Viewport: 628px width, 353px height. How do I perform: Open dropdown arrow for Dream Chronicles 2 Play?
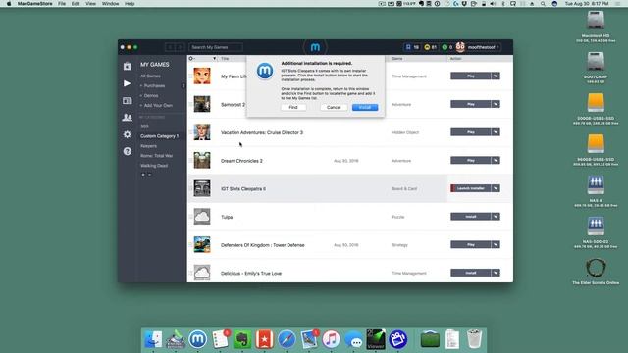[496, 160]
